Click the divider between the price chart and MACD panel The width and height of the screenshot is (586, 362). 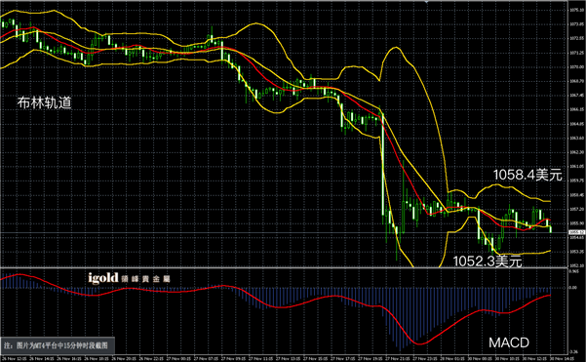tap(284, 267)
